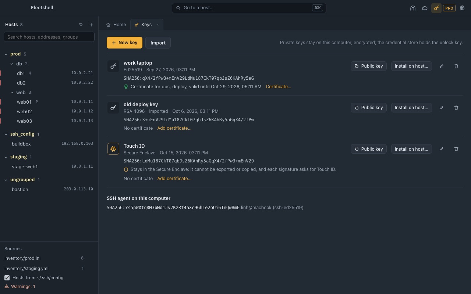
Task: Open the Certificate link for work laptop
Action: (279, 87)
